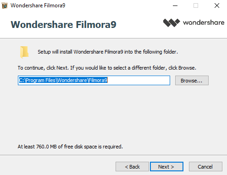Continue with the Next > button
227x175 pixels.
(166, 167)
